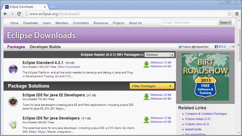Reload the page with the refresh icon
The height and width of the screenshot is (136, 242).
coord(19,14)
